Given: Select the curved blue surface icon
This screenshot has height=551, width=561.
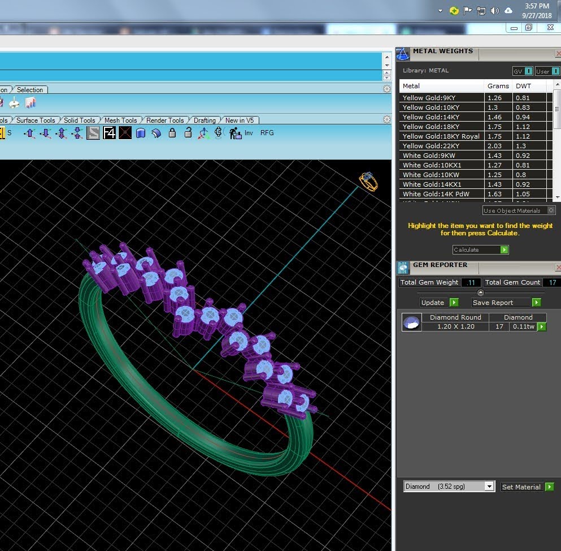Looking at the screenshot, I should (x=156, y=134).
